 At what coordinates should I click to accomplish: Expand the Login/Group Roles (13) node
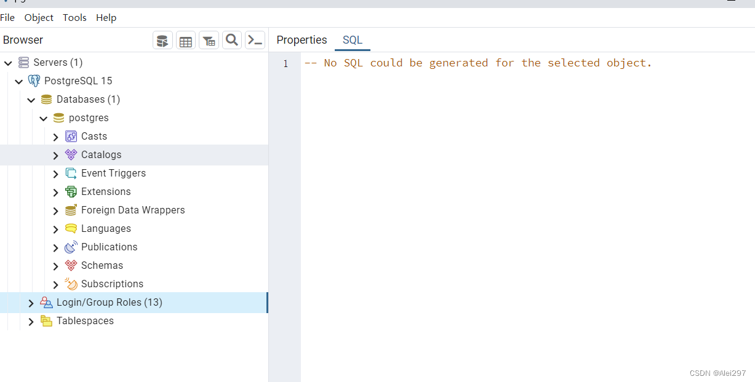(x=31, y=303)
